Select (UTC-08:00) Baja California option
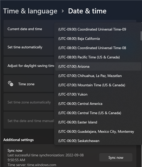The width and height of the screenshot is (142, 167). 98,39
